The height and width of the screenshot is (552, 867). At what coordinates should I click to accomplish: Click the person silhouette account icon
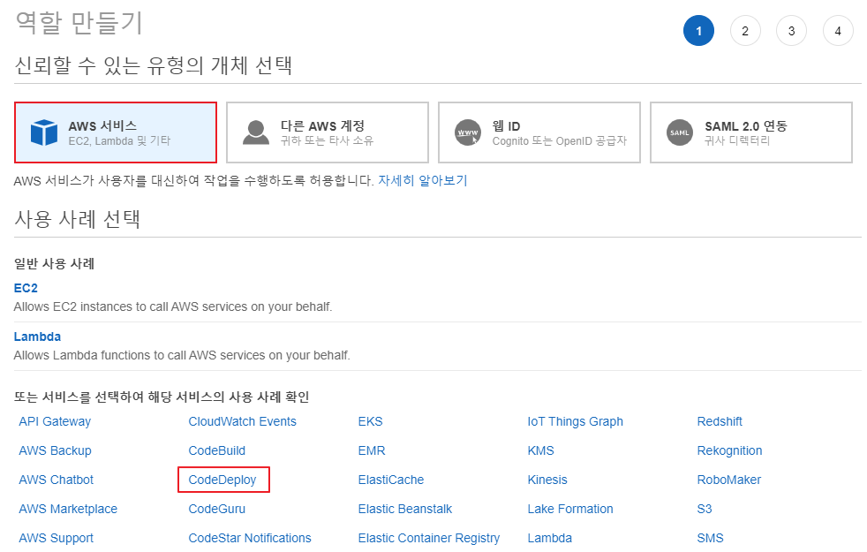[256, 132]
